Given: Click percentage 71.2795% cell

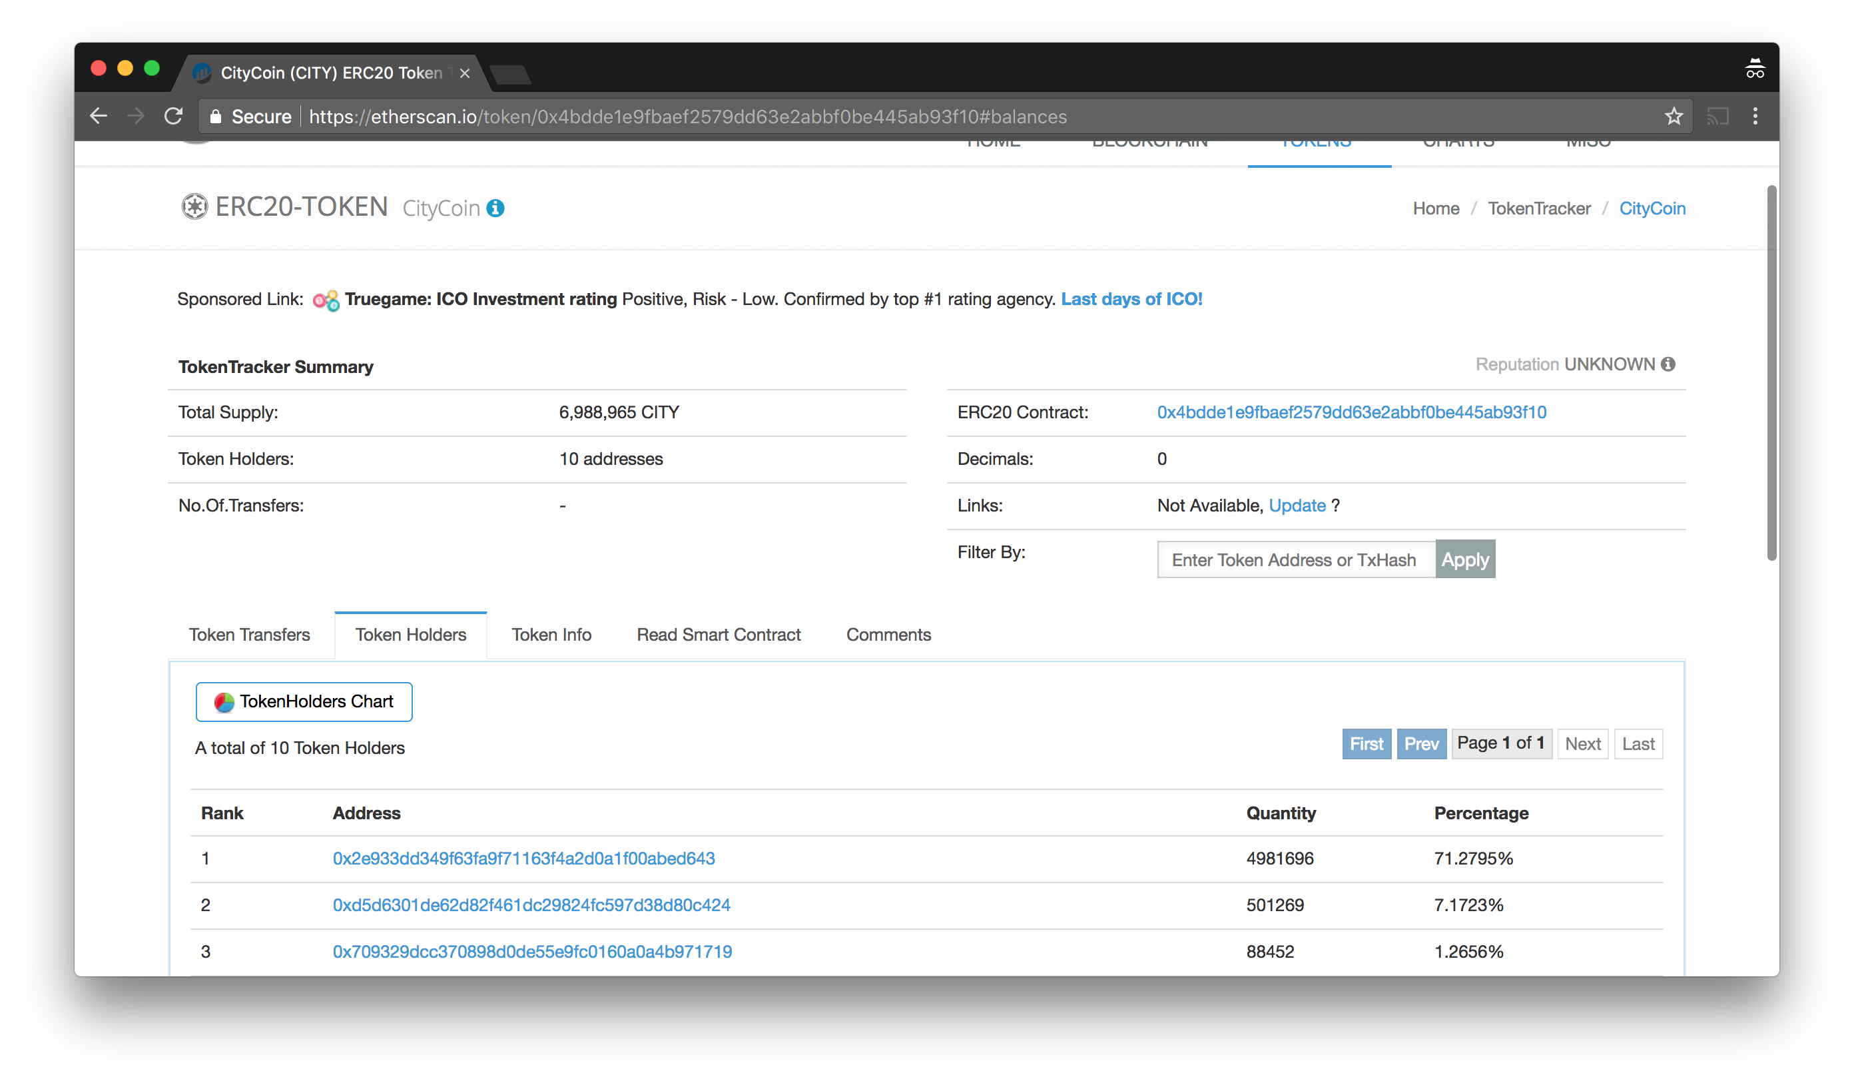Looking at the screenshot, I should 1473,858.
